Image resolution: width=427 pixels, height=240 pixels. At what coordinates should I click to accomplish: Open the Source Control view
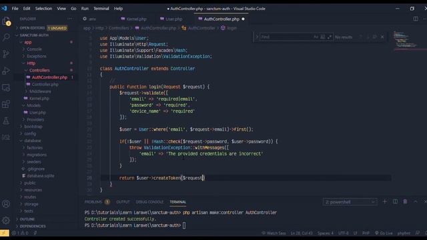click(x=6, y=53)
